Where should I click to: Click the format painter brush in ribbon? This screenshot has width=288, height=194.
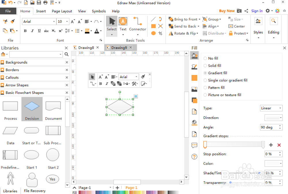12,22
